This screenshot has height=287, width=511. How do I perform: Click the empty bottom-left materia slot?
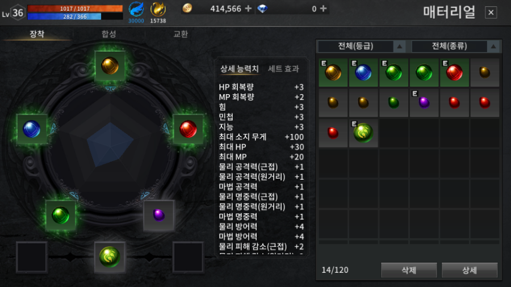(32, 257)
